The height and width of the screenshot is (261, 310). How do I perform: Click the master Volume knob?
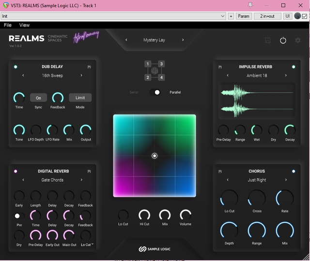(x=186, y=215)
